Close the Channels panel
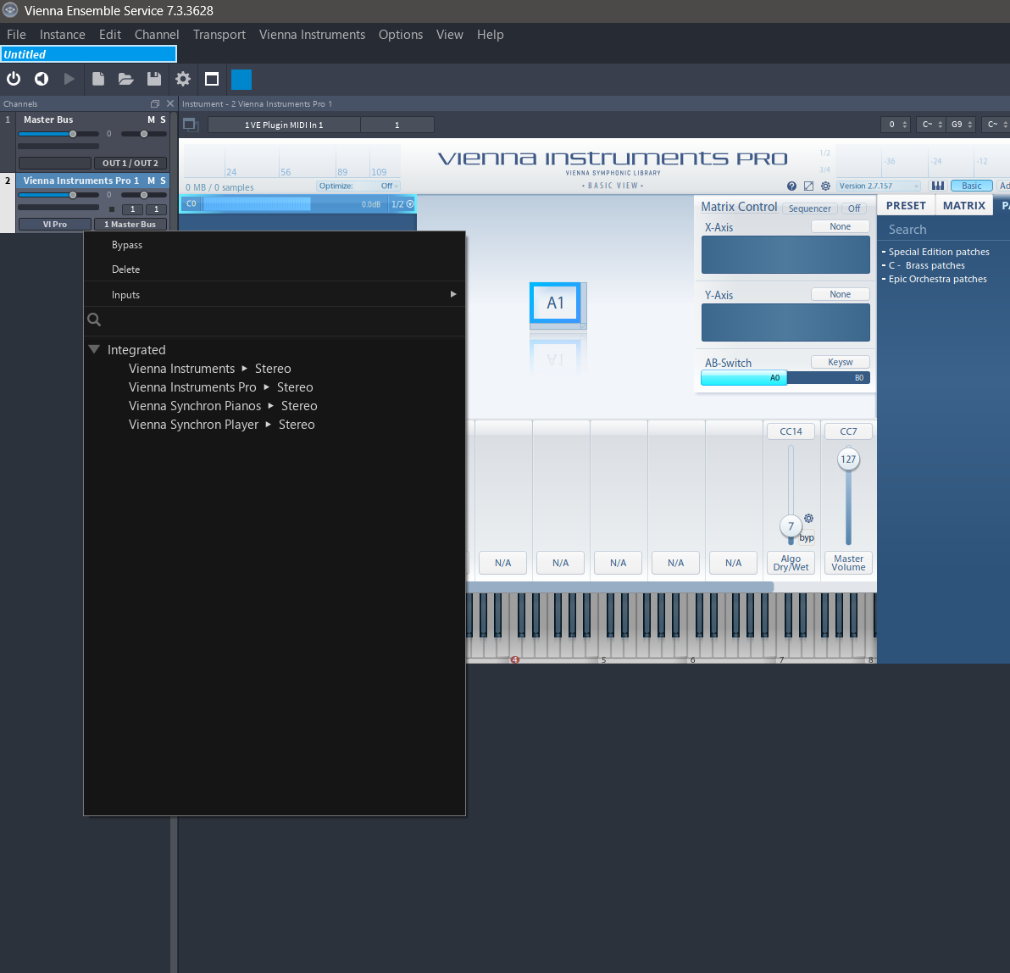This screenshot has width=1010, height=973. click(170, 103)
